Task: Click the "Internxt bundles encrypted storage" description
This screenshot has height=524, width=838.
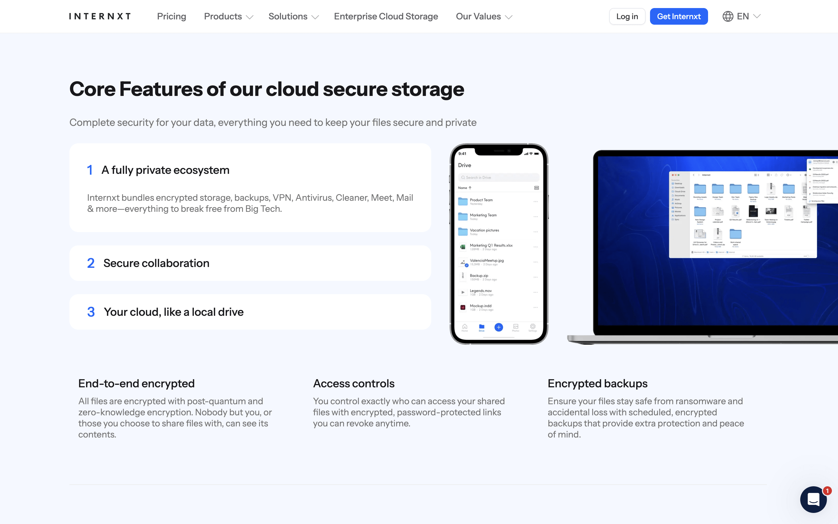Action: point(250,203)
